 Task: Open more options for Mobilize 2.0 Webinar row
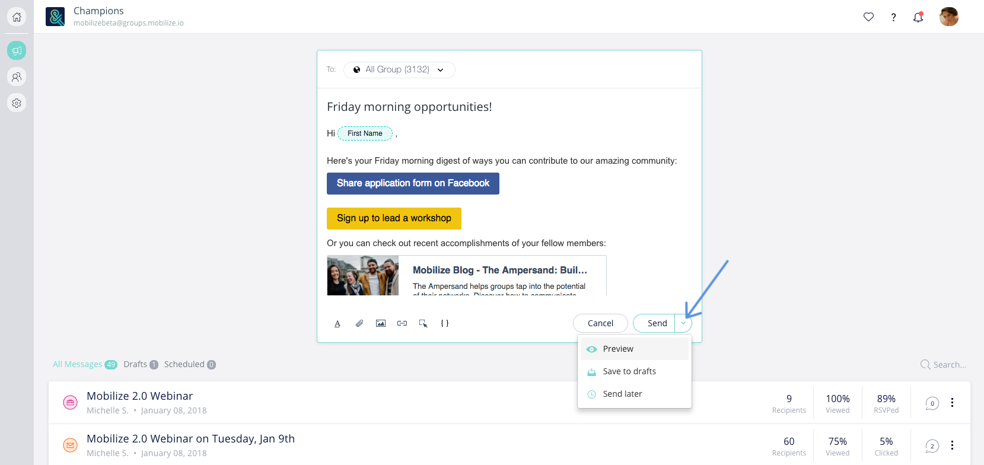pos(952,403)
